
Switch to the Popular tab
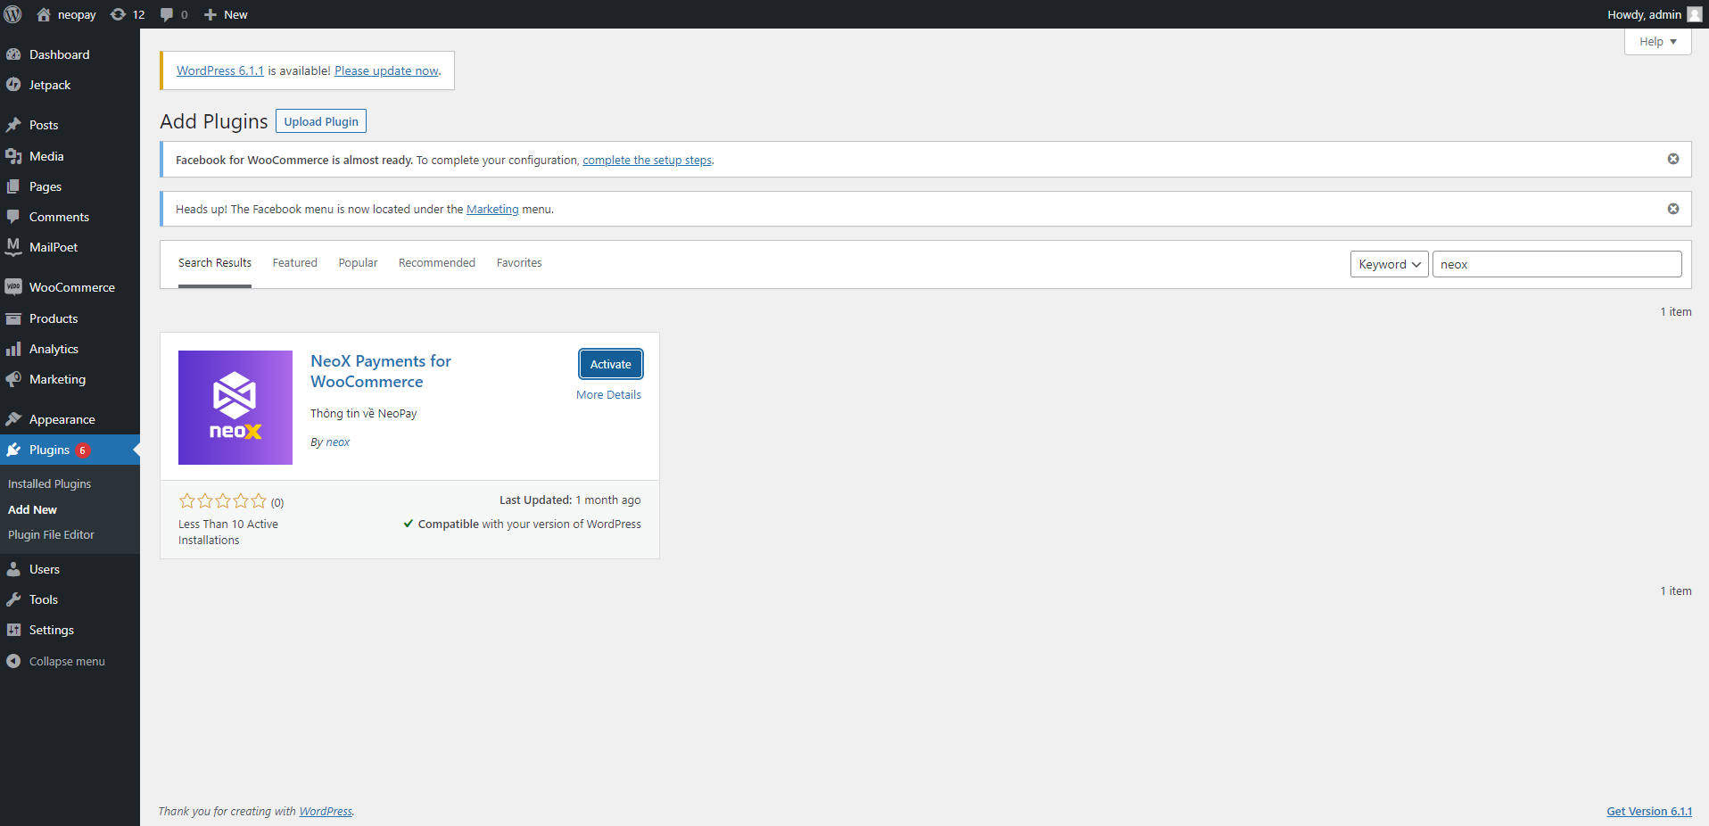point(358,263)
